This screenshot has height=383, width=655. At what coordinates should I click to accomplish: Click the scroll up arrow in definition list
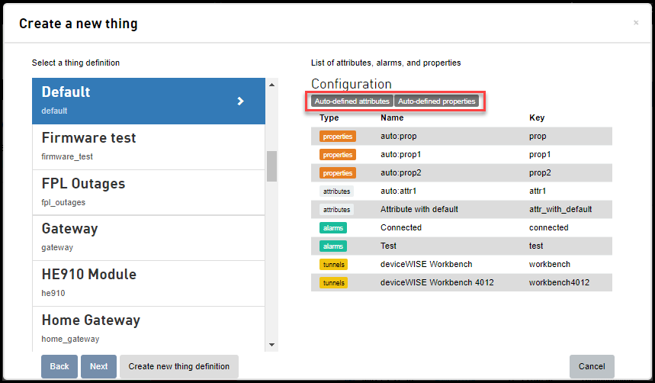coord(272,85)
